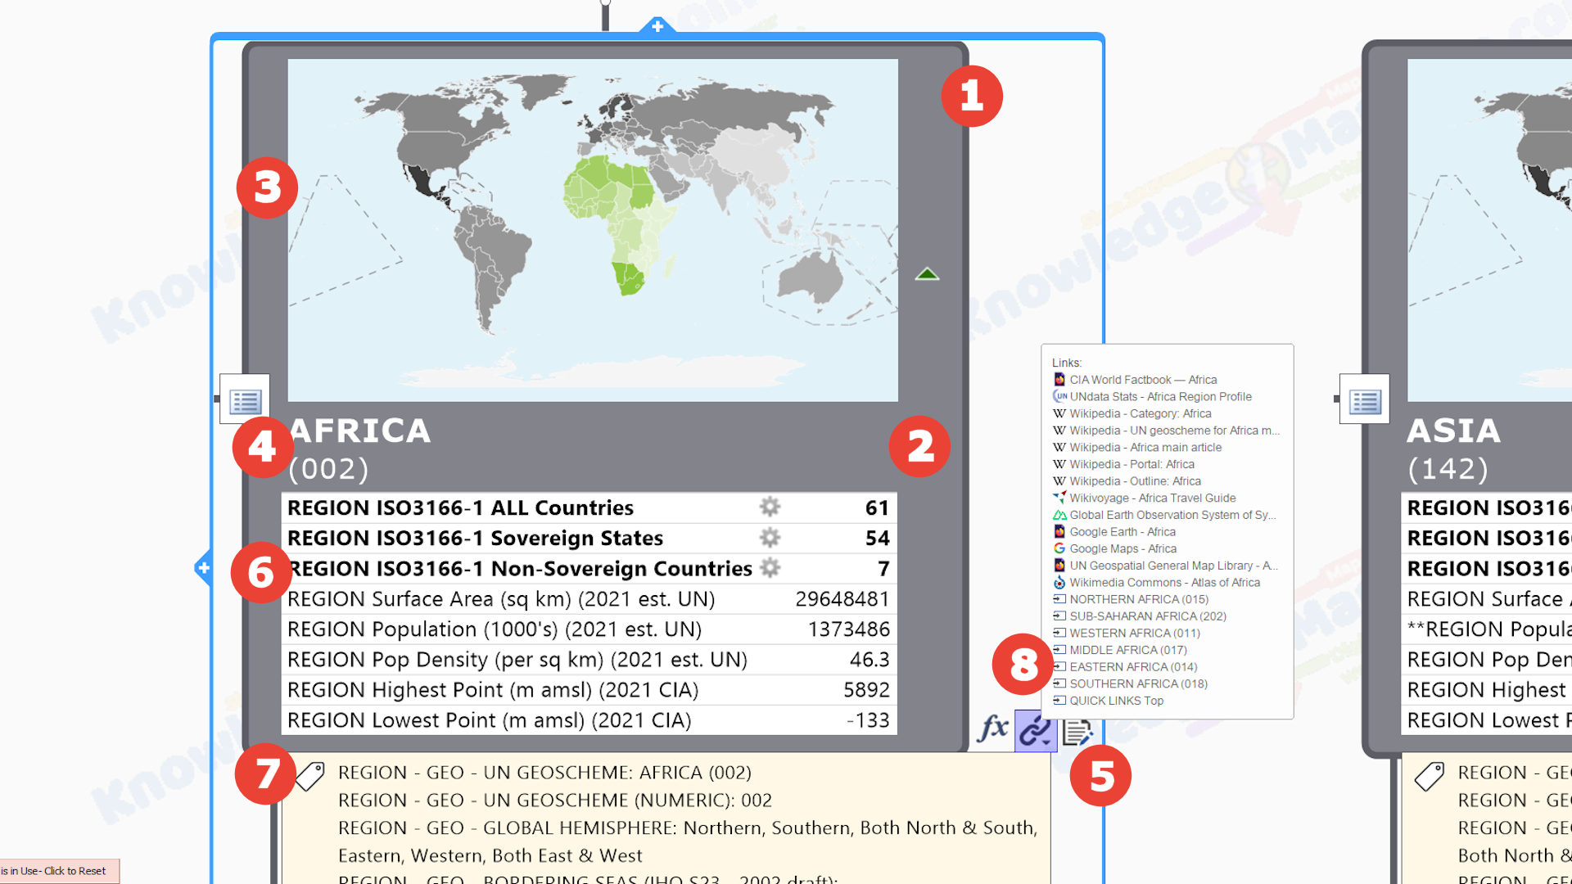The height and width of the screenshot is (884, 1572).
Task: Open Google Maps - Africa link
Action: 1123,548
